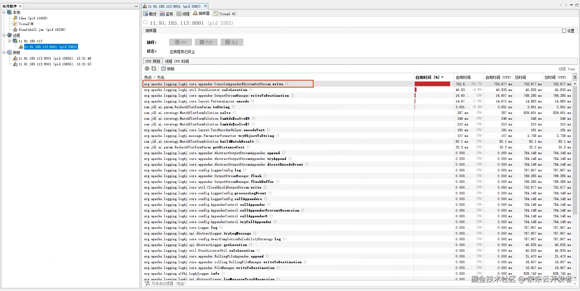Select the OutputStreamManager.flushBuffer row

pyautogui.click(x=358, y=182)
